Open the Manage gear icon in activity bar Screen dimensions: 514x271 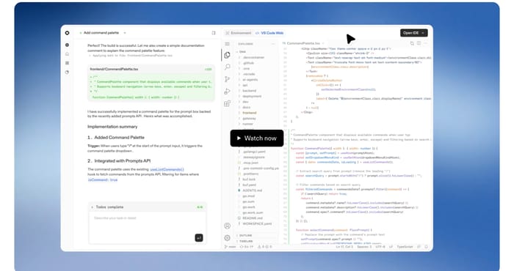[x=227, y=238]
